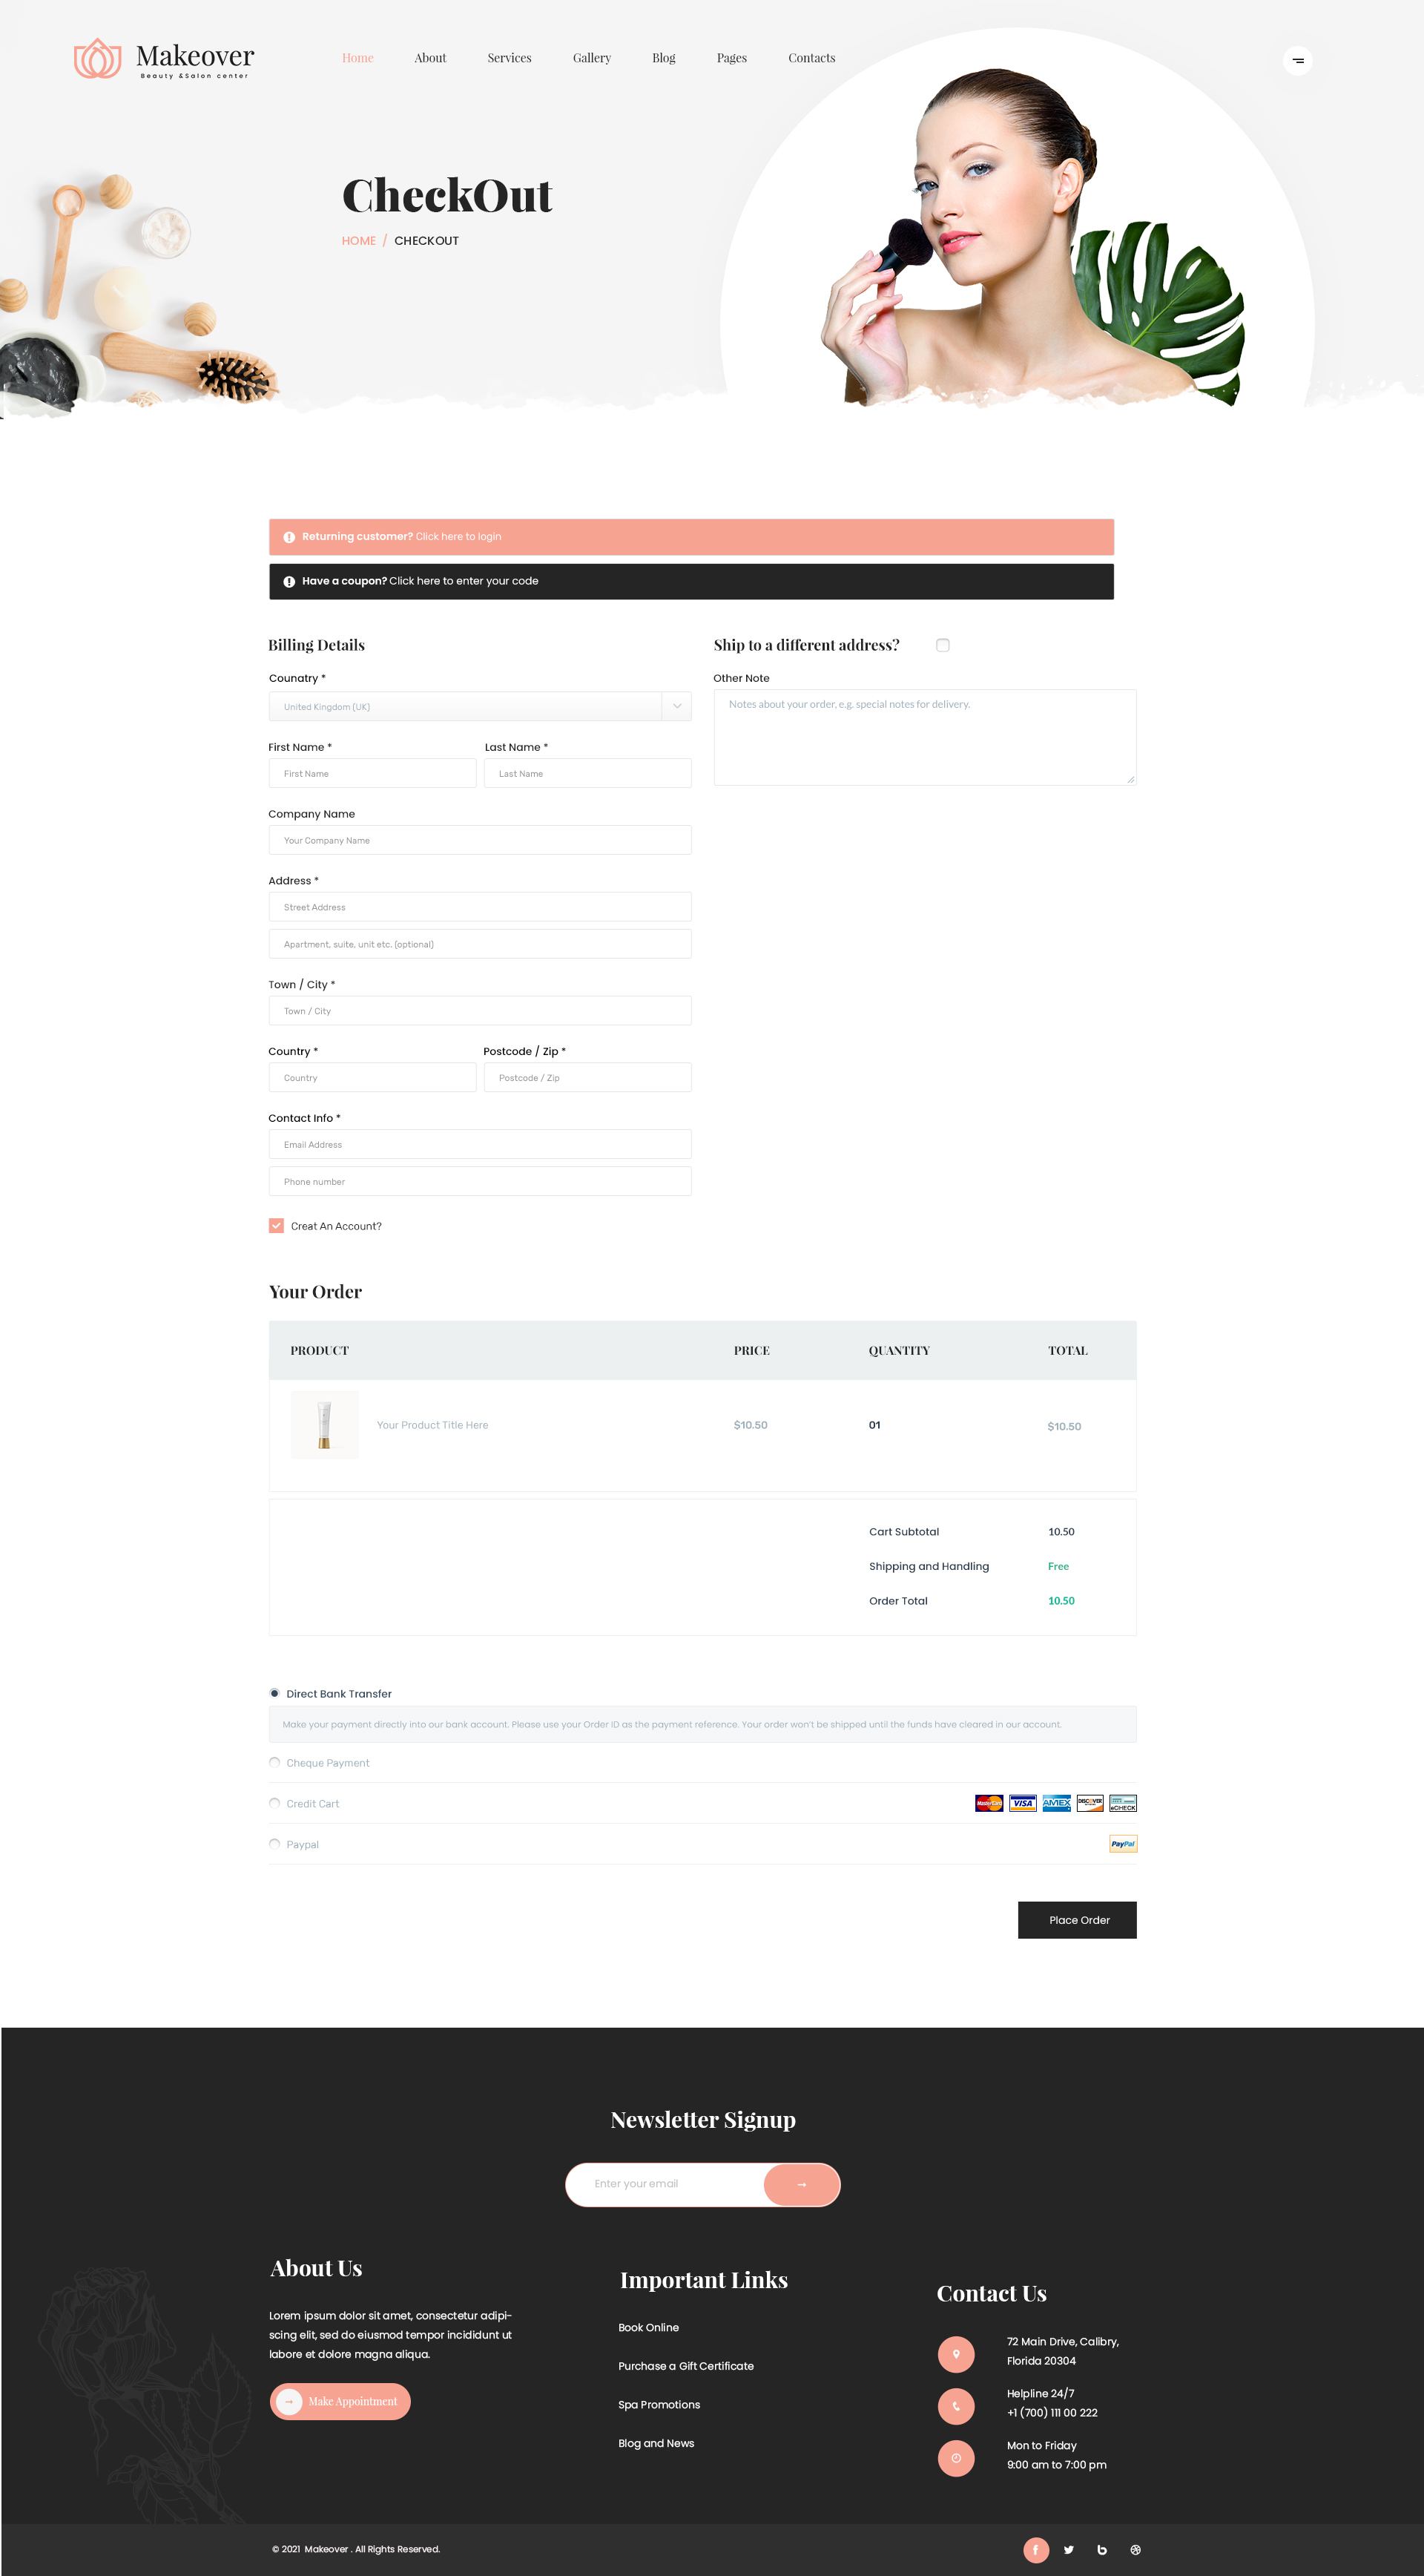Open the Services menu item
Viewport: 1424px width, 2576px height.
click(509, 58)
